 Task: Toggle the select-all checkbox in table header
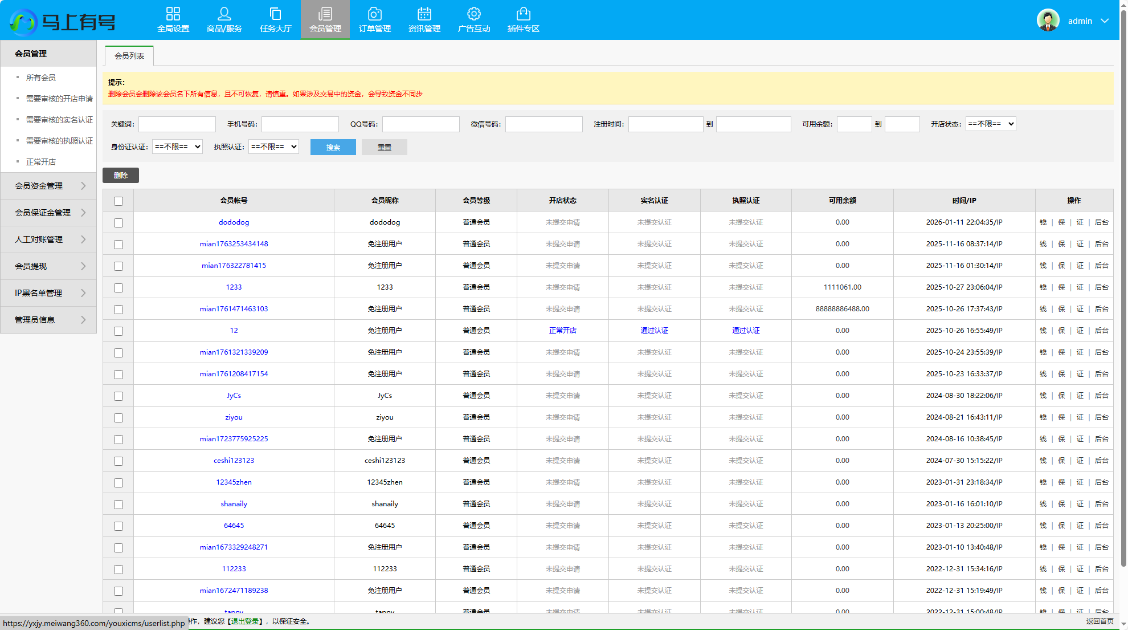click(x=118, y=201)
